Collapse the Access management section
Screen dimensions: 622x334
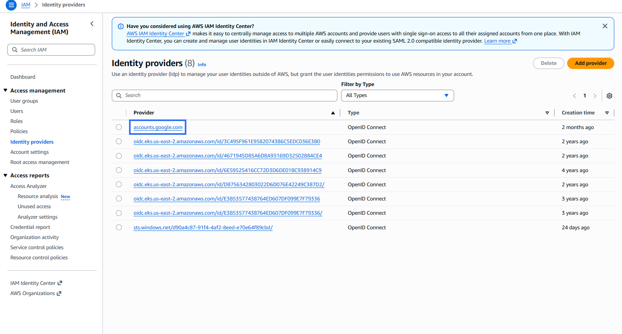click(x=6, y=91)
